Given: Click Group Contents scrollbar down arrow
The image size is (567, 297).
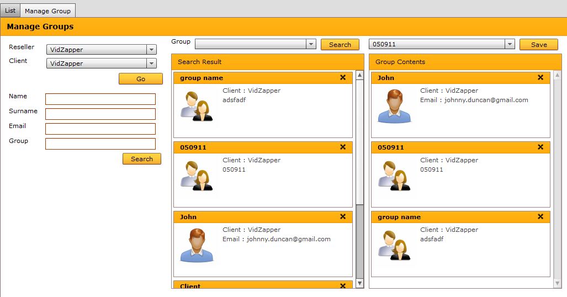Looking at the screenshot, I should click(x=557, y=283).
